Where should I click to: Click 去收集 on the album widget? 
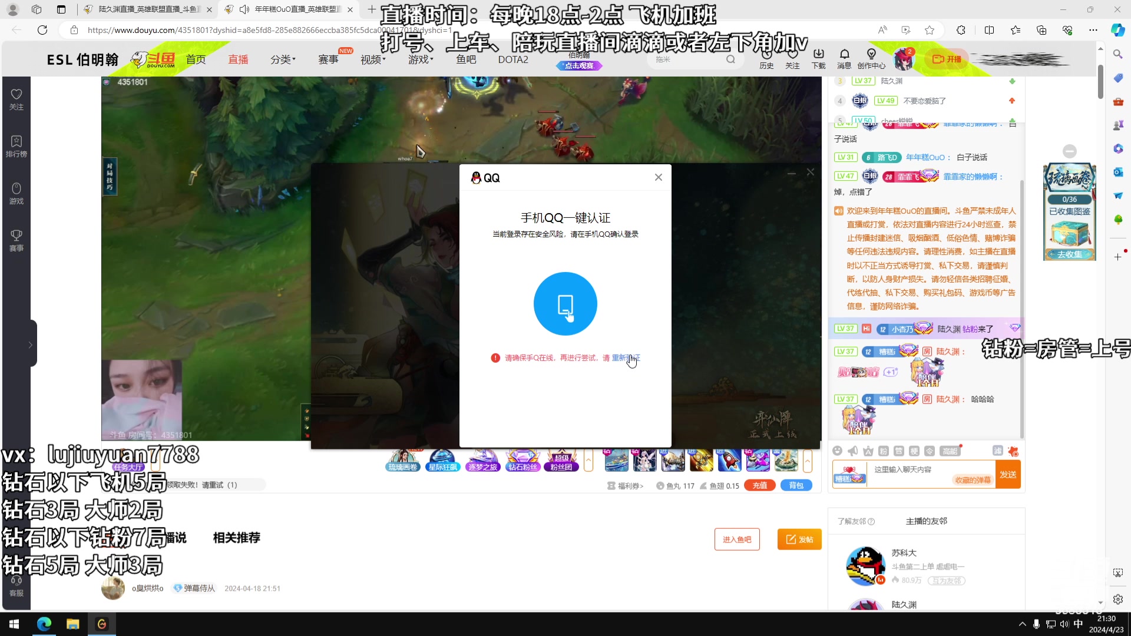pyautogui.click(x=1069, y=254)
